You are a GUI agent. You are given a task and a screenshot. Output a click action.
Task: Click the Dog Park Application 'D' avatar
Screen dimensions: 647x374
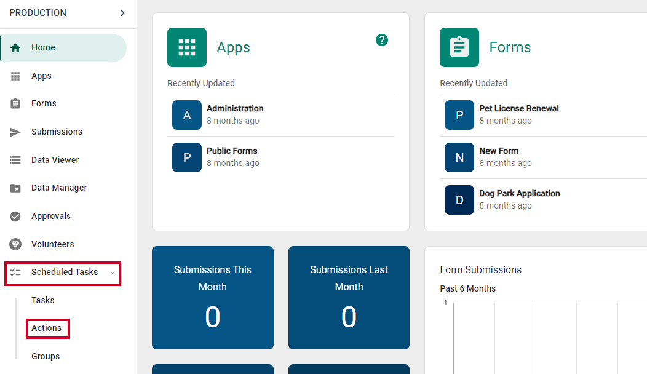click(x=459, y=200)
